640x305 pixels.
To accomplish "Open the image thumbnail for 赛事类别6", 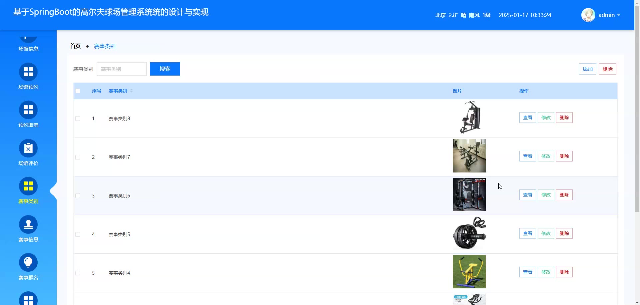I will coord(469,194).
